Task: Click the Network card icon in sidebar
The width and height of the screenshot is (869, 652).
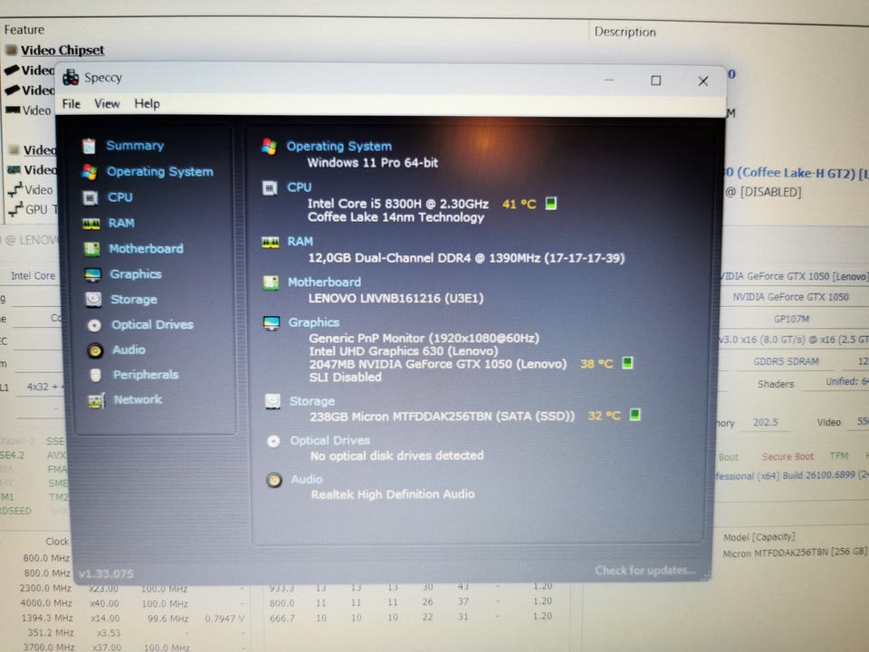Action: (97, 400)
